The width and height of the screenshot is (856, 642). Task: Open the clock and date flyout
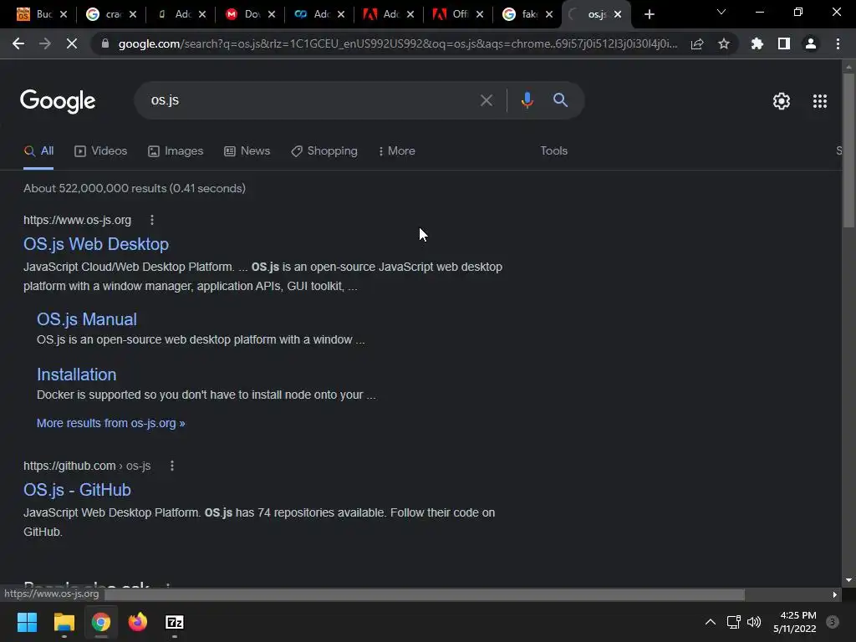[794, 622]
